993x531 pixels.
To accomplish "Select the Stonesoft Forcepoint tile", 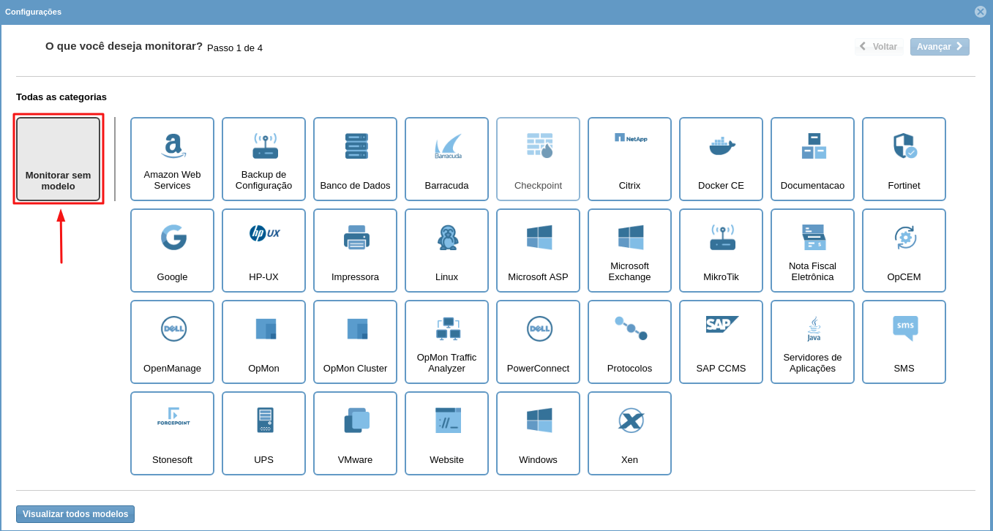I will click(172, 433).
